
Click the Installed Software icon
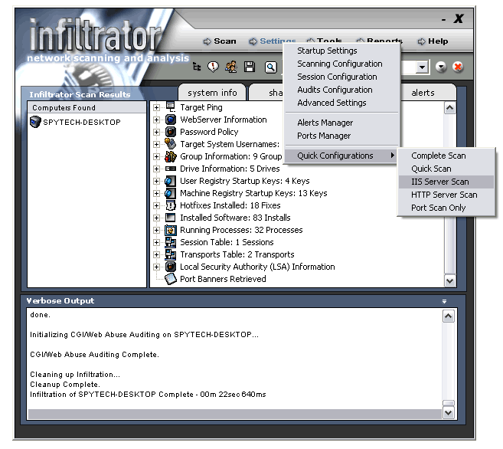(x=171, y=218)
